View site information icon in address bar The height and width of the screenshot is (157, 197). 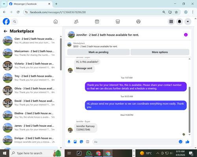click(26, 12)
